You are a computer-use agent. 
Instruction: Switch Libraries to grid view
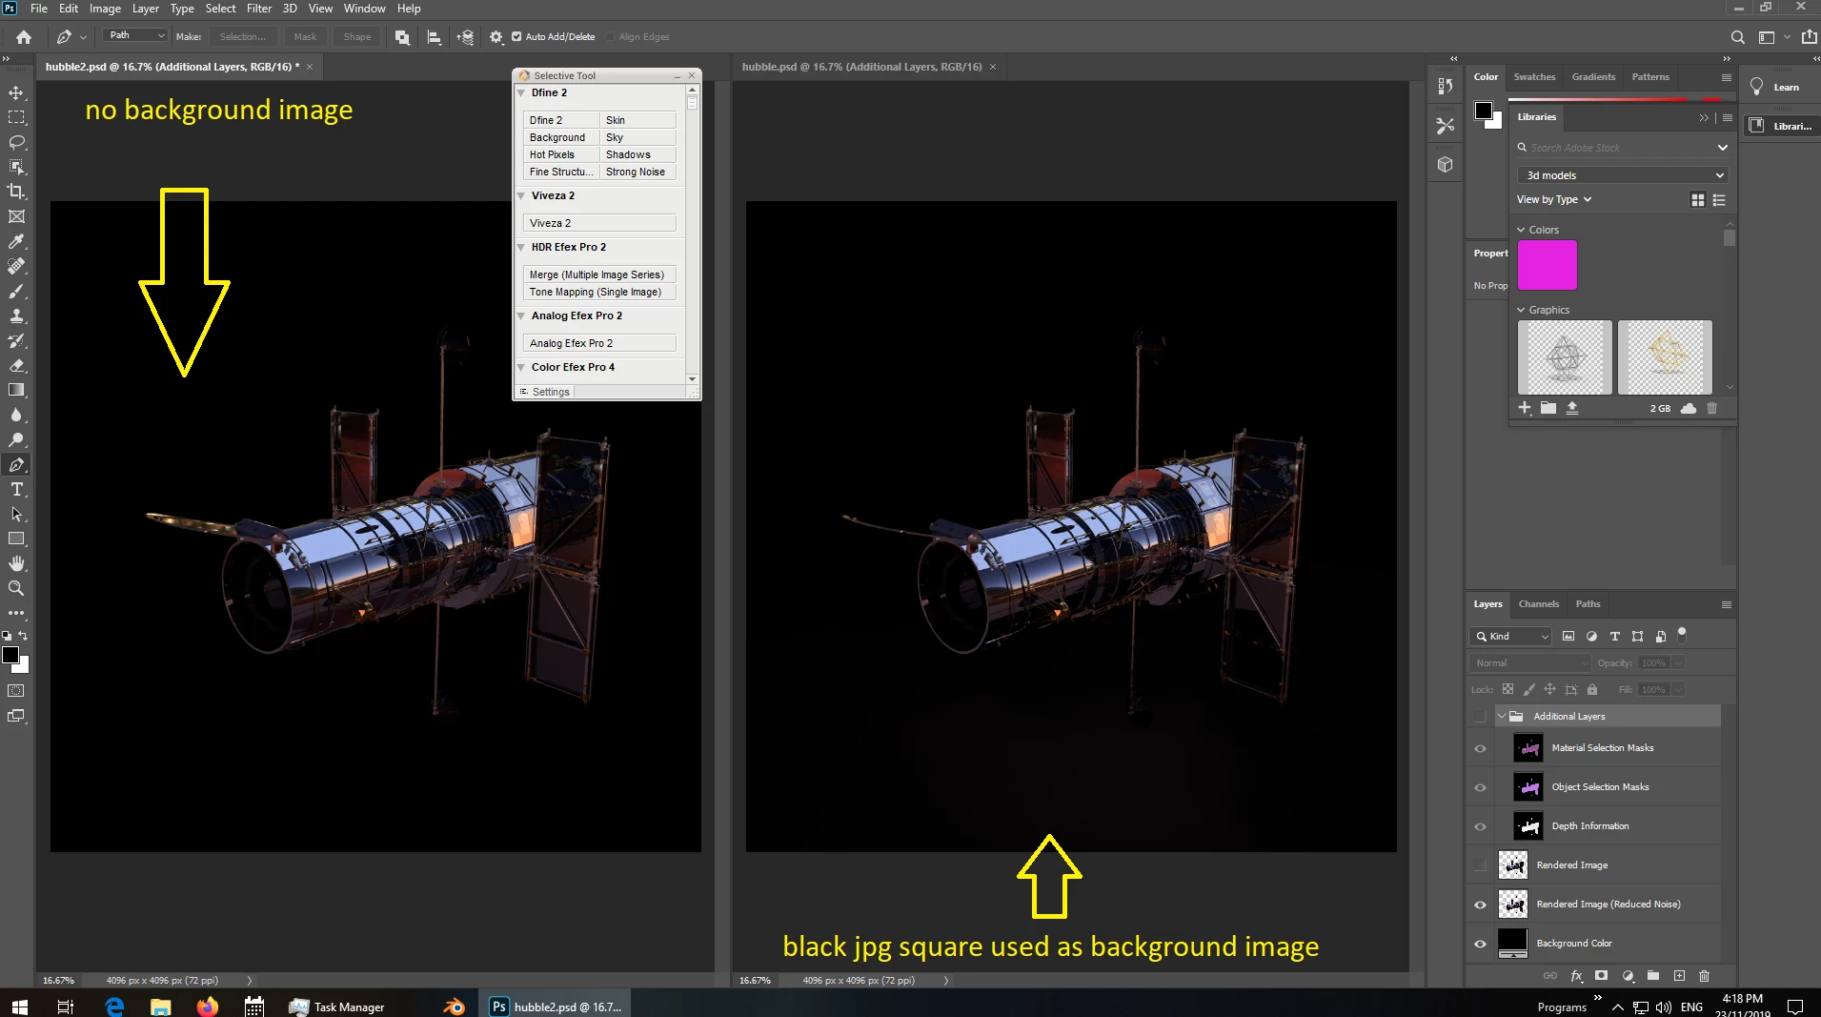(x=1697, y=199)
